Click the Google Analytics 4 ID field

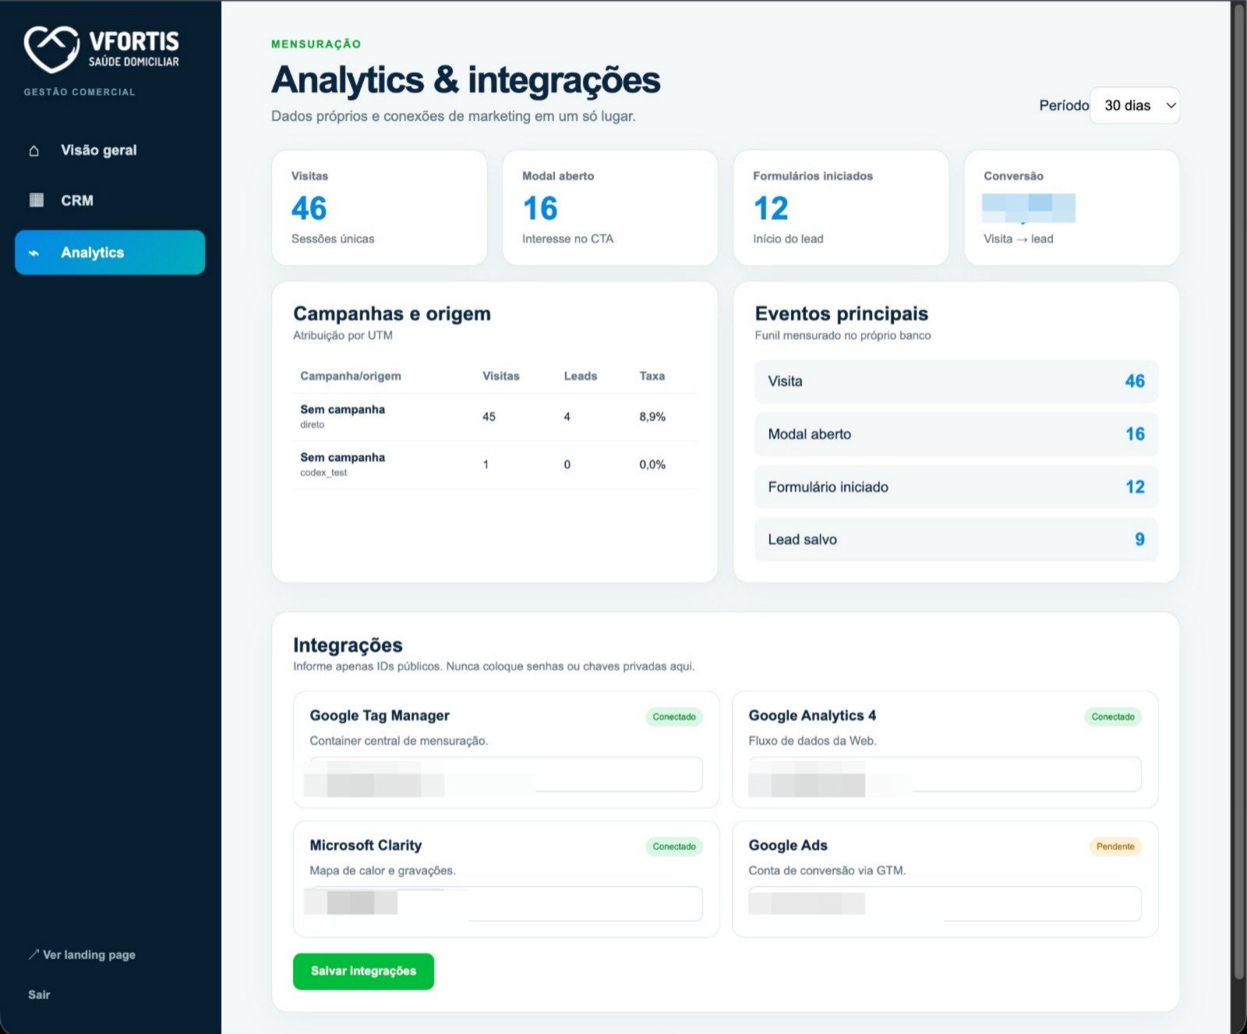coord(945,774)
